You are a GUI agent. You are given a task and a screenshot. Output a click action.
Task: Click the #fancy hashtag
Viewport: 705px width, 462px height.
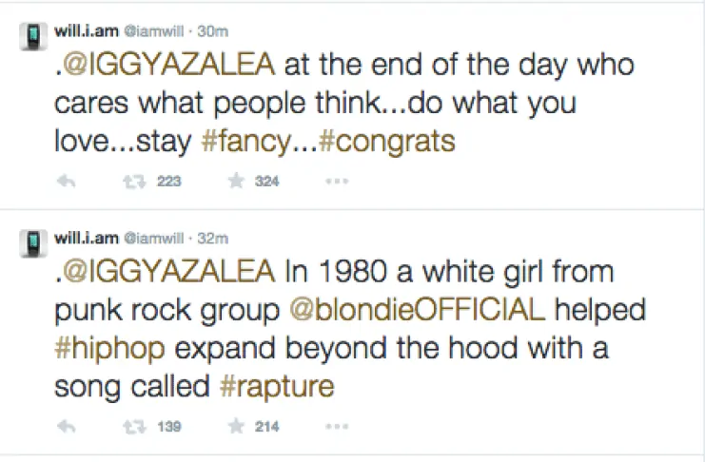[244, 142]
